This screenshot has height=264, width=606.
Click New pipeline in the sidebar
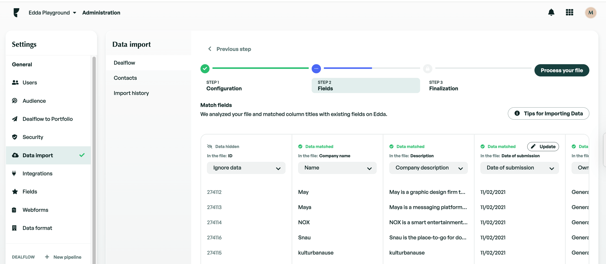(63, 257)
